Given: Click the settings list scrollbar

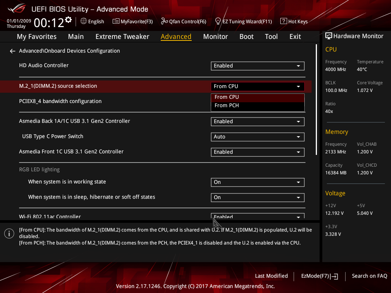Looking at the screenshot, I should coord(317,100).
